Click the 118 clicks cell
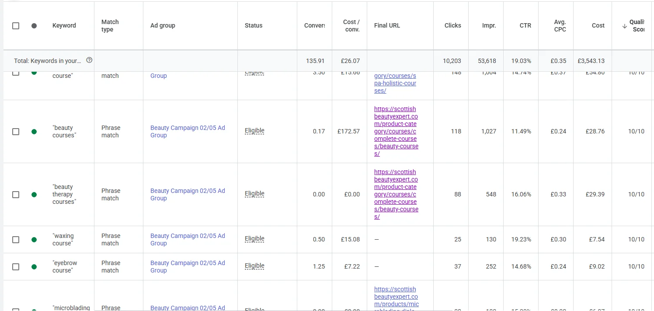 point(456,132)
